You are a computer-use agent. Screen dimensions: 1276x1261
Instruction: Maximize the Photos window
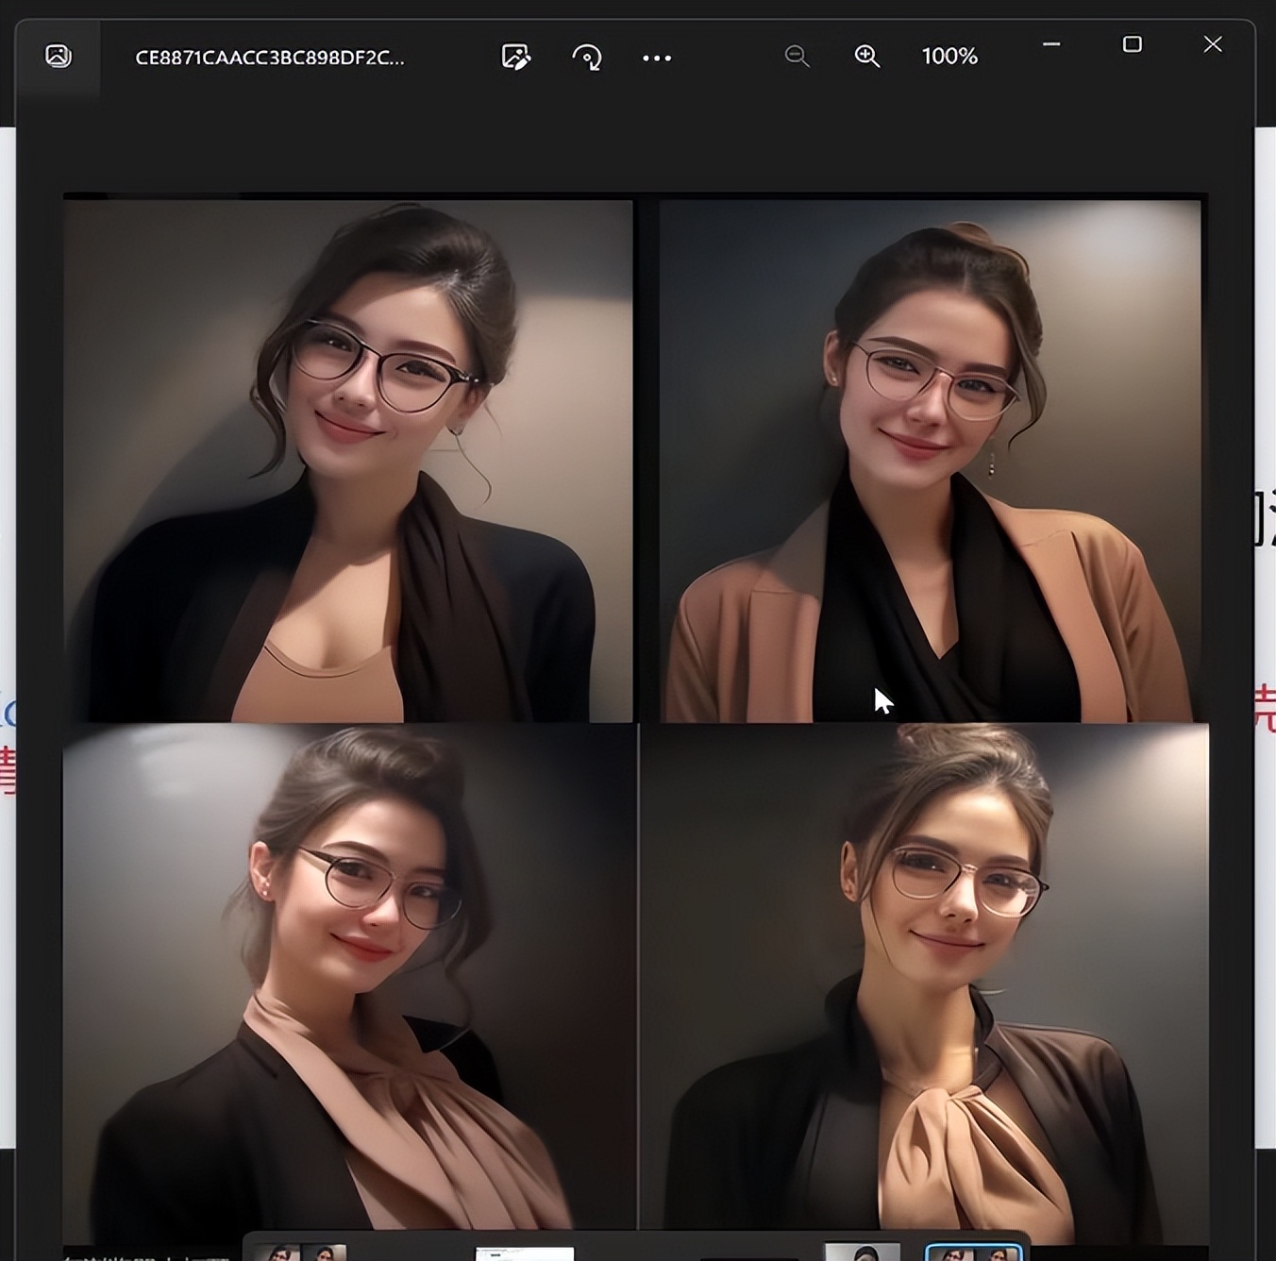pyautogui.click(x=1133, y=44)
